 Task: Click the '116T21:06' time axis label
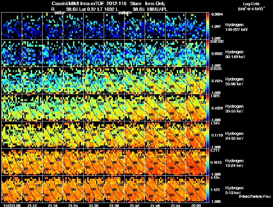pyautogui.click(x=12, y=205)
